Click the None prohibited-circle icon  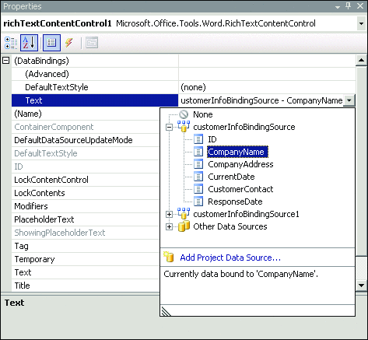[x=184, y=114]
